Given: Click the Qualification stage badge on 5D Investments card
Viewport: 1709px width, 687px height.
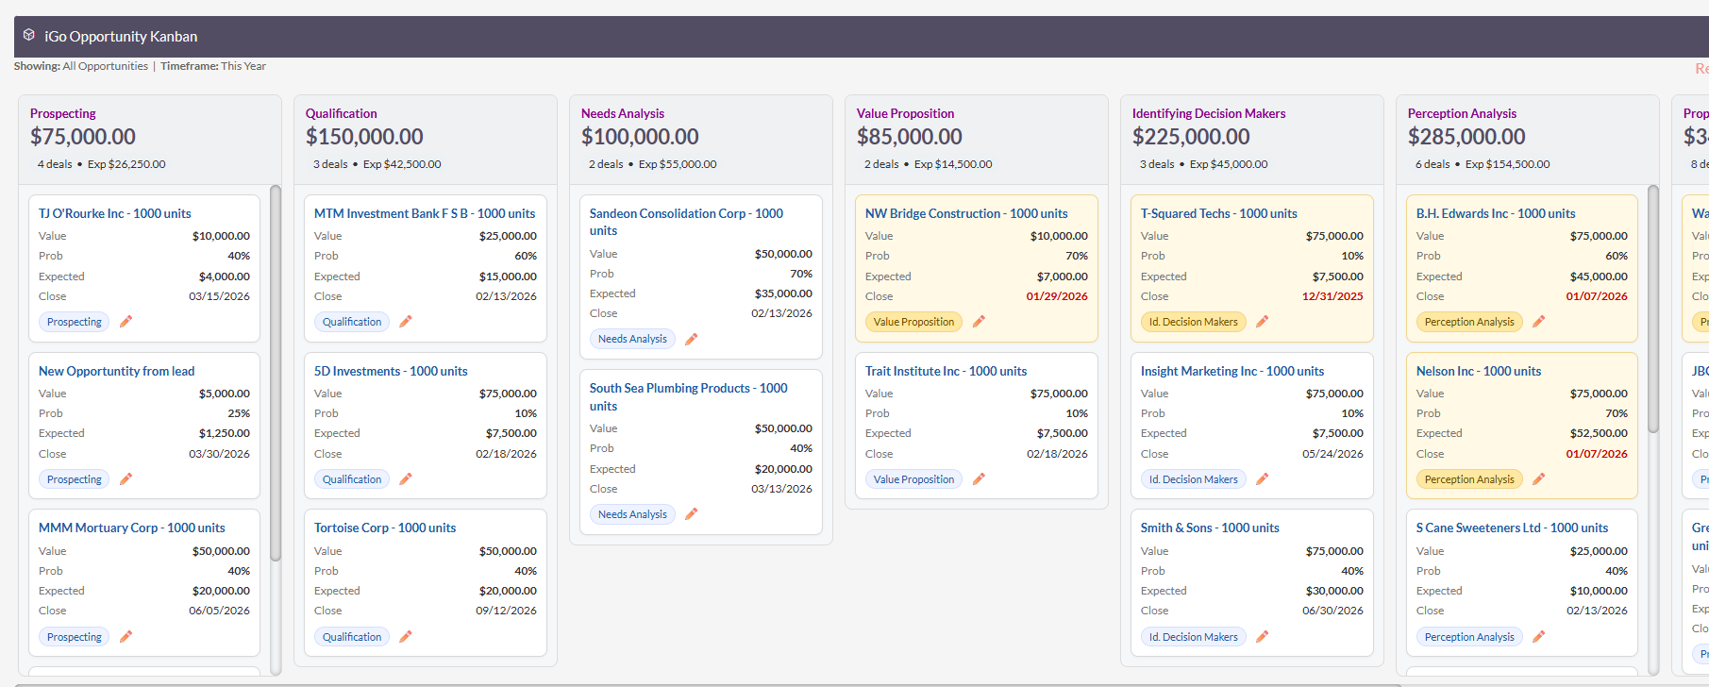Looking at the screenshot, I should [x=352, y=479].
